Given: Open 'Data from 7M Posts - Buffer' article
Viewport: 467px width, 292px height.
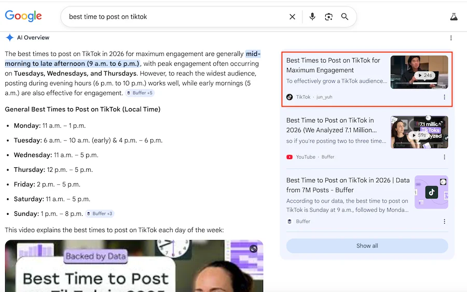Looking at the screenshot, I should pyautogui.click(x=348, y=185).
